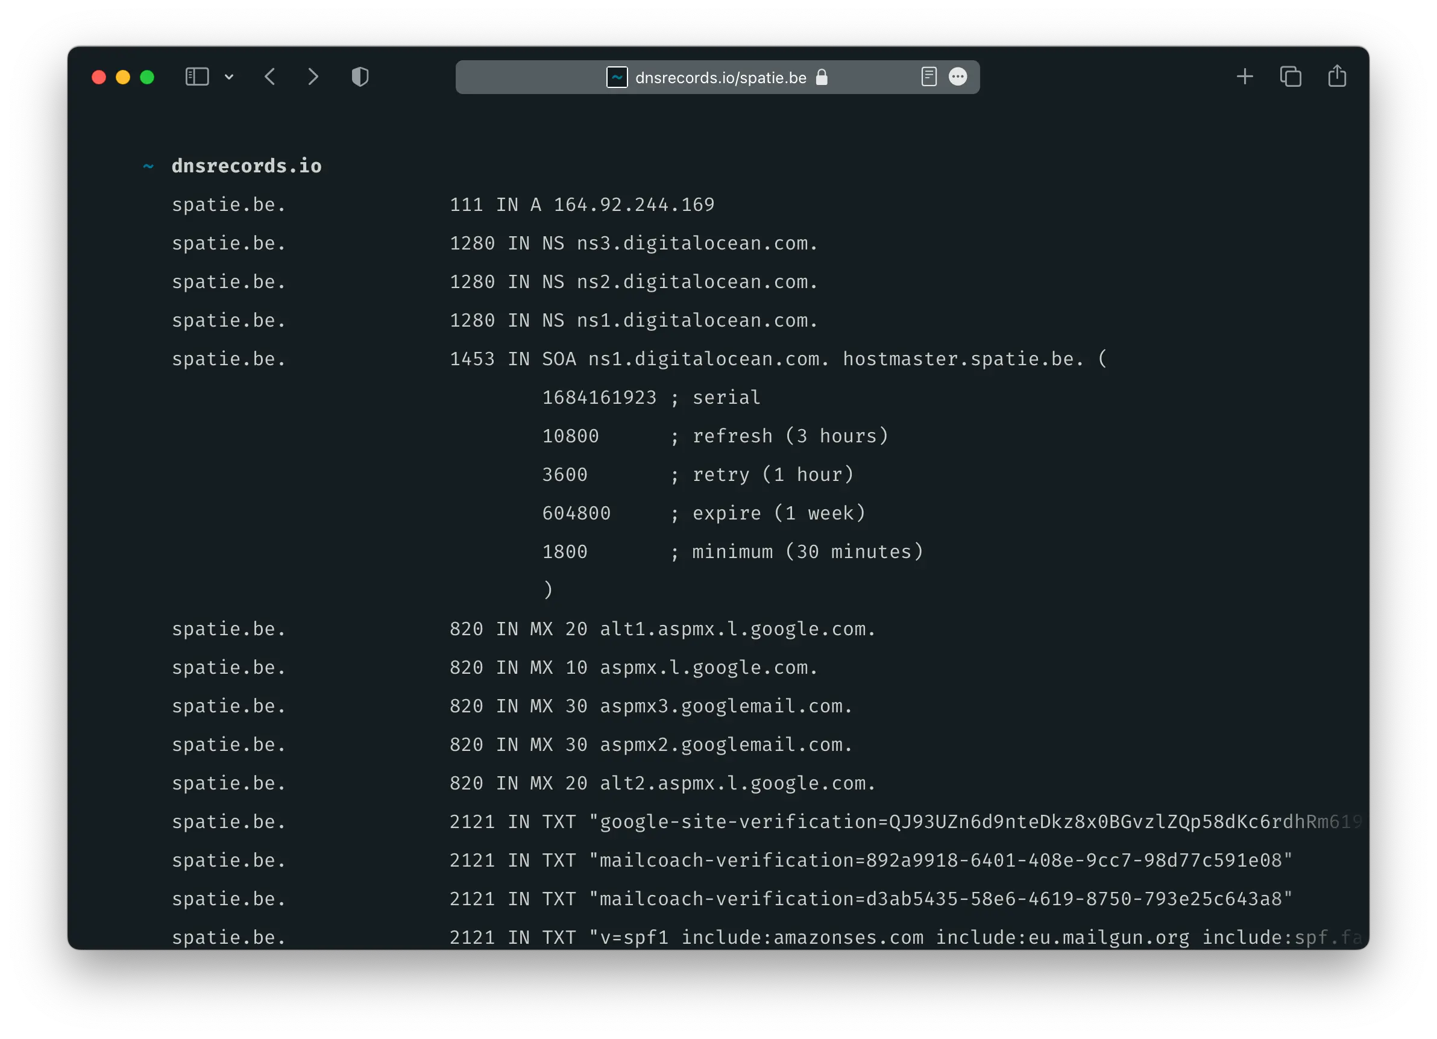Click the site favicon in the address bar
Image resolution: width=1437 pixels, height=1039 pixels.
[x=615, y=77]
